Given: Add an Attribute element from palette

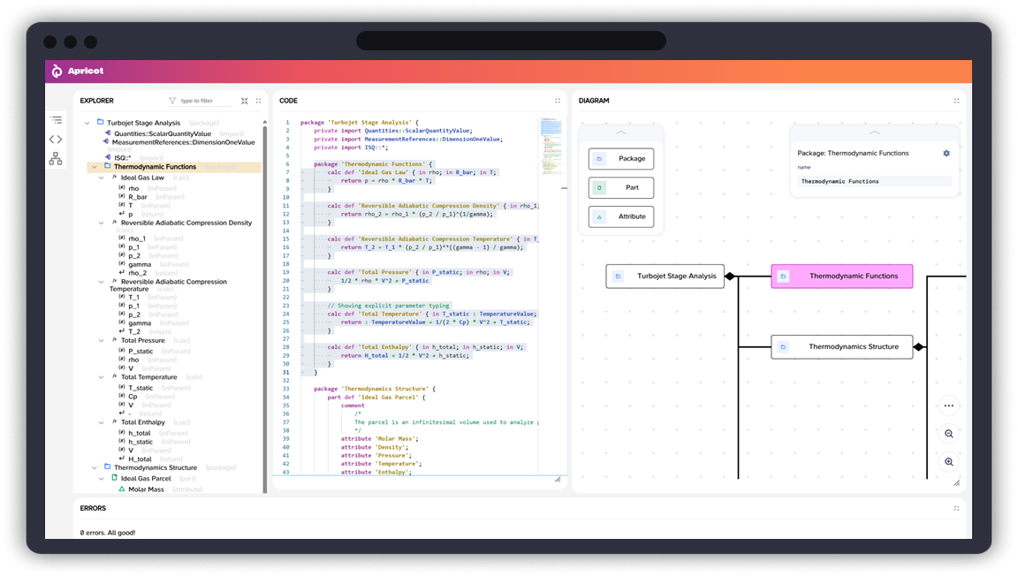Looking at the screenshot, I should [621, 216].
